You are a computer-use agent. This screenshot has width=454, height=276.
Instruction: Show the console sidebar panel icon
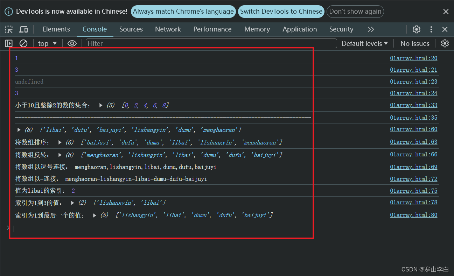pyautogui.click(x=9, y=43)
